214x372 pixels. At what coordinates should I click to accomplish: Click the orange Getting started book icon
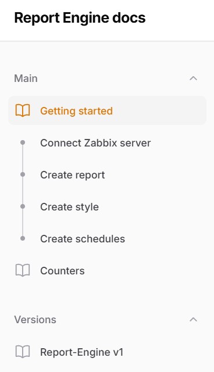pos(23,110)
